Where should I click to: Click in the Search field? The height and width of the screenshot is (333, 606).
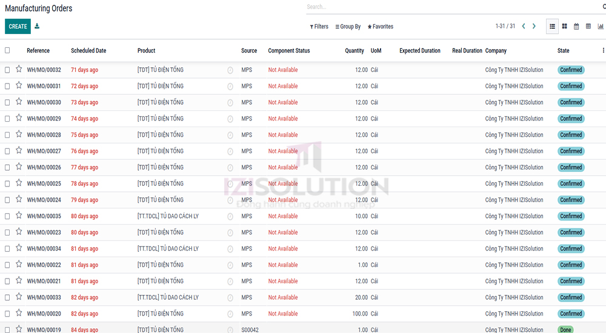click(448, 7)
